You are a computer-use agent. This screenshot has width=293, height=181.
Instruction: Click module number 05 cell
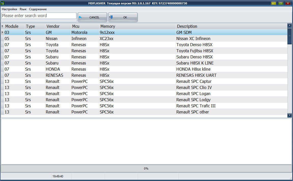pyautogui.click(x=14, y=38)
